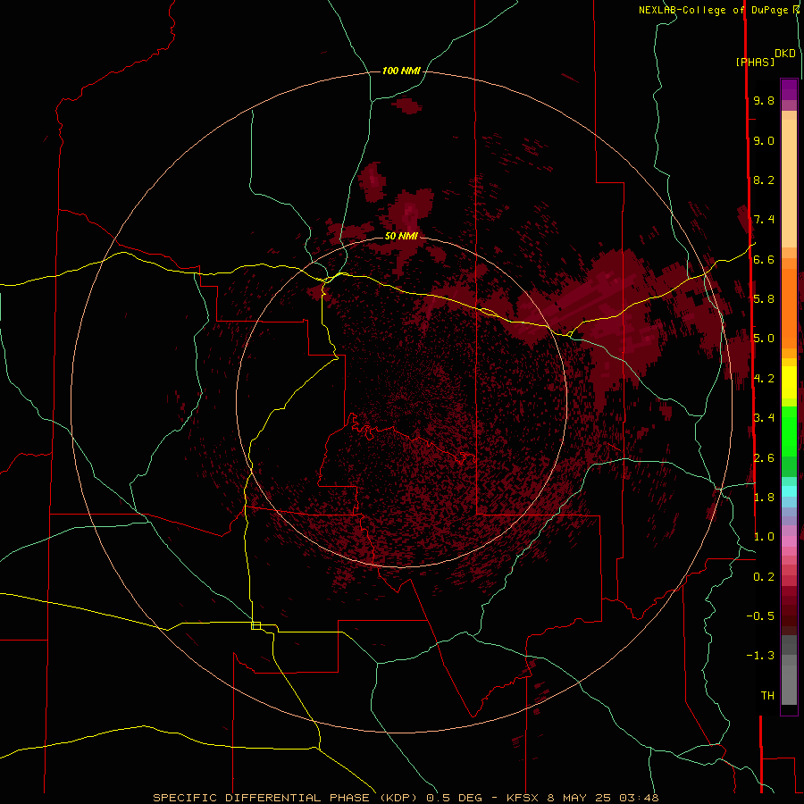The width and height of the screenshot is (804, 804).
Task: Click the 8.2 scale value
Action: [764, 180]
